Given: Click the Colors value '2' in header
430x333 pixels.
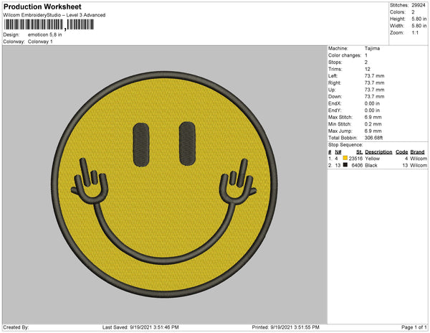Looking at the screenshot, I should [x=413, y=12].
